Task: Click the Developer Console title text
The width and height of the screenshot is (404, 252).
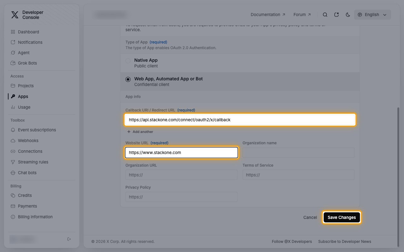Action: [x=33, y=15]
